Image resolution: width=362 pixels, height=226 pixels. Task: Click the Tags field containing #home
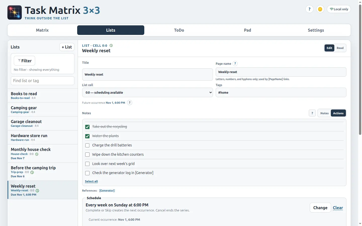point(281,92)
